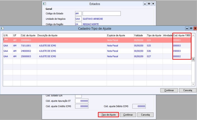Click the table scrollbar down arrow
The image size is (197, 120).
[x=193, y=84]
